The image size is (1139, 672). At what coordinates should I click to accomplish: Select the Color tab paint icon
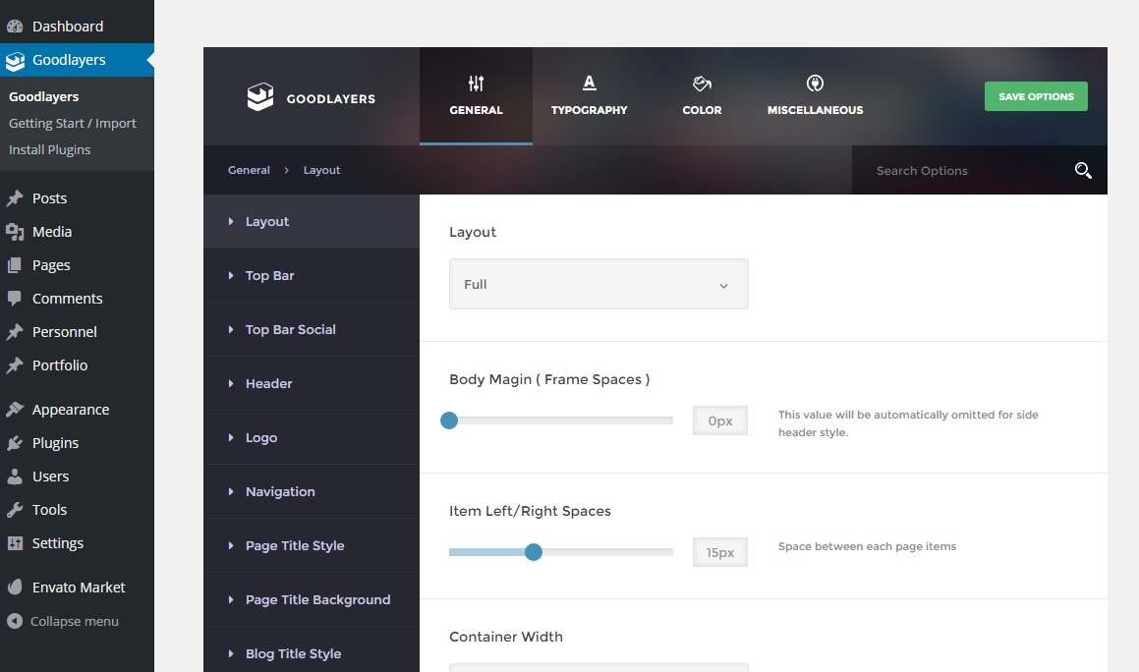(702, 84)
